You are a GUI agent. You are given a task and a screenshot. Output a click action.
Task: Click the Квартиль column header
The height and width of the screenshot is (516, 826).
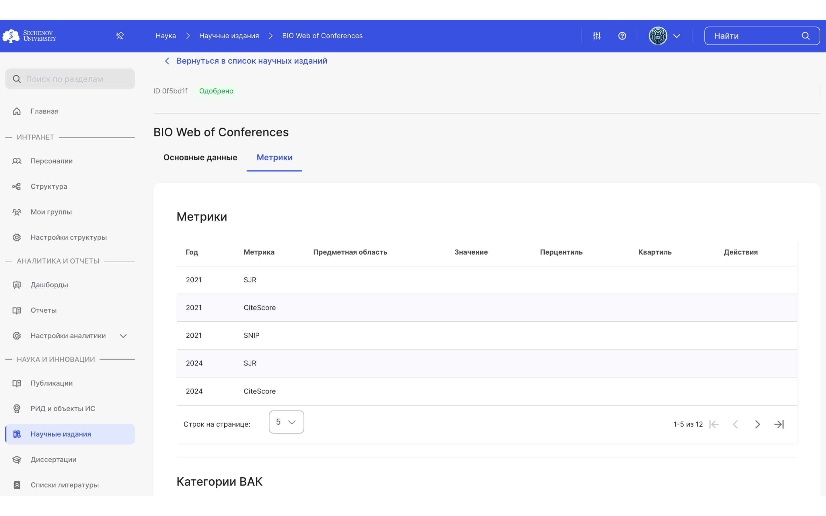click(655, 252)
